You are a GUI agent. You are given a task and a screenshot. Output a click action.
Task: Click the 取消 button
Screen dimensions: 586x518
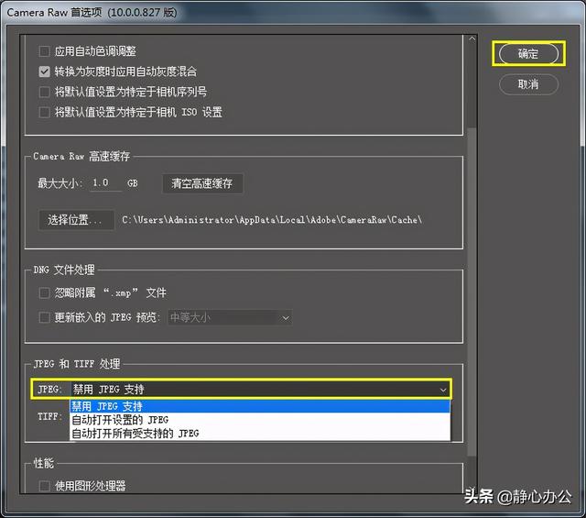point(528,84)
